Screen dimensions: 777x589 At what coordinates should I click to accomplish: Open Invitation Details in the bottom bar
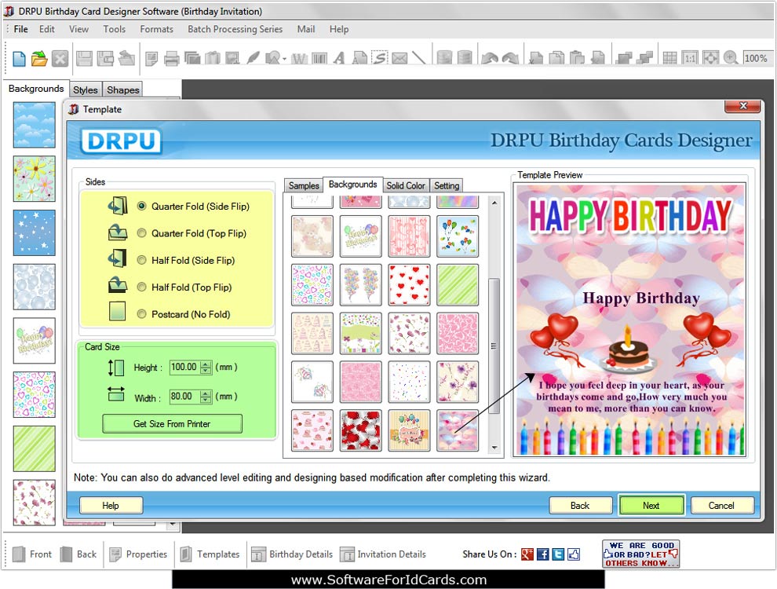(x=382, y=554)
